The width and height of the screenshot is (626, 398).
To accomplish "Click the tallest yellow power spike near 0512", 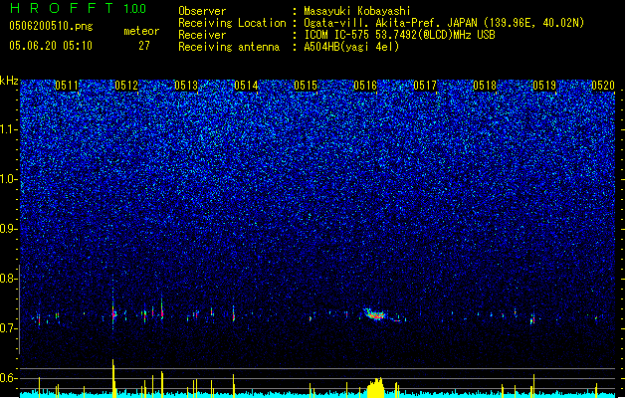I will 113,378.
